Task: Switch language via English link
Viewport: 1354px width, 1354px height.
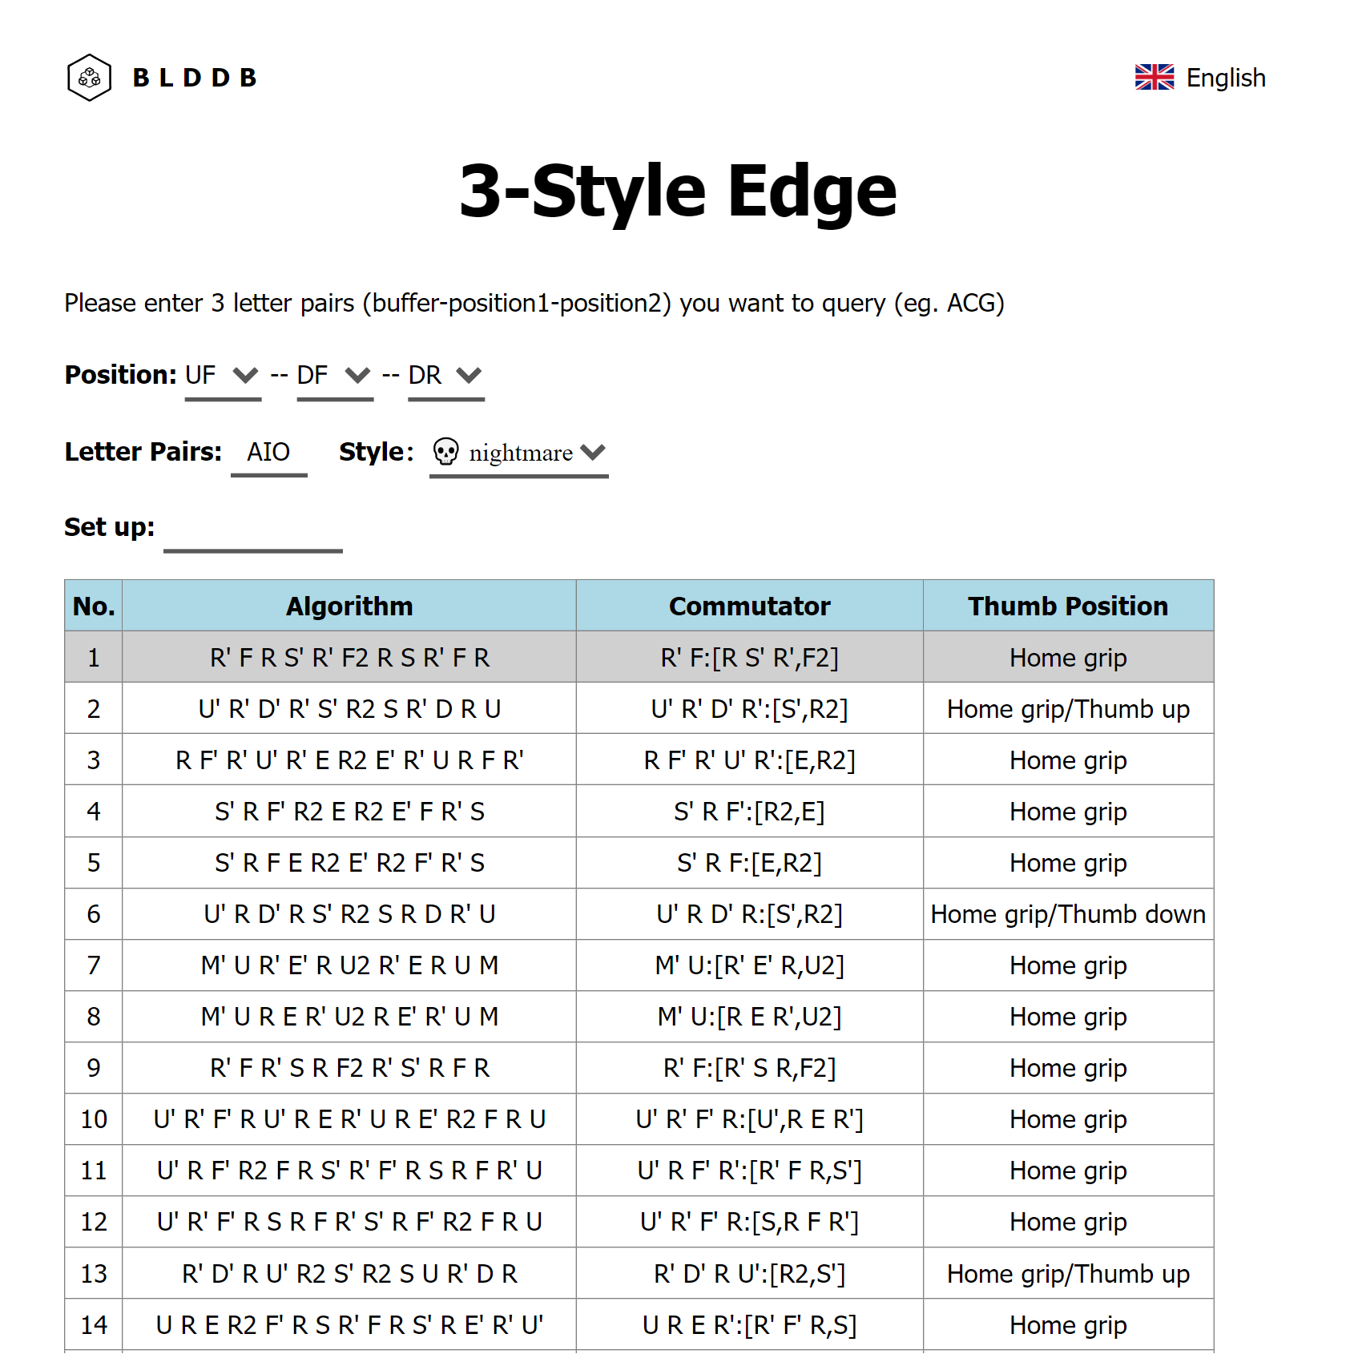Action: click(1225, 78)
